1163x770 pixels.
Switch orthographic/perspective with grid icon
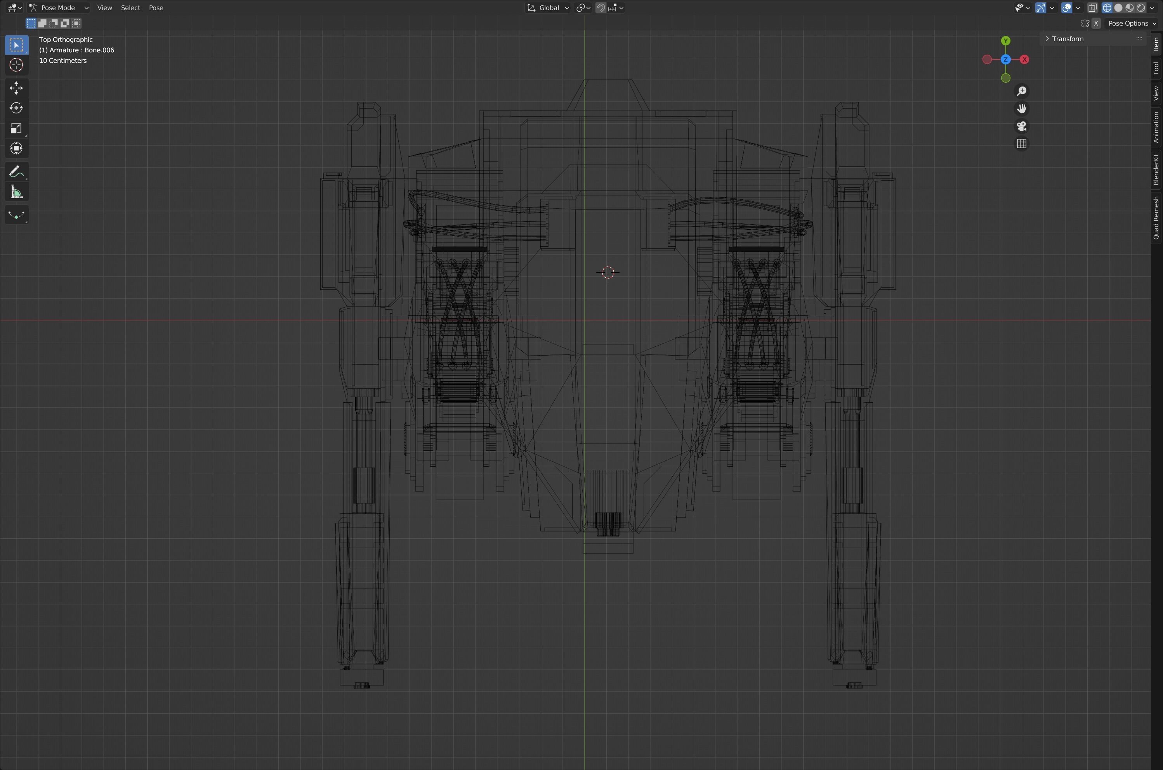pos(1021,144)
